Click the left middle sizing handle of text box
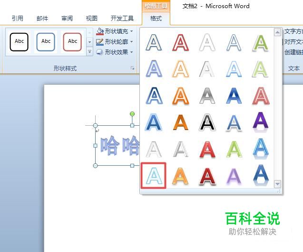This screenshot has height=252, width=303. (x=95, y=146)
